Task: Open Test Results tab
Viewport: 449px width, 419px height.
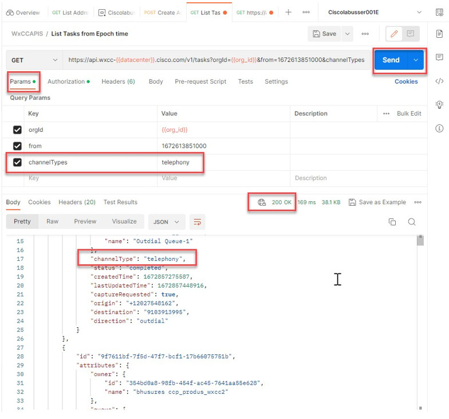Action: point(120,202)
